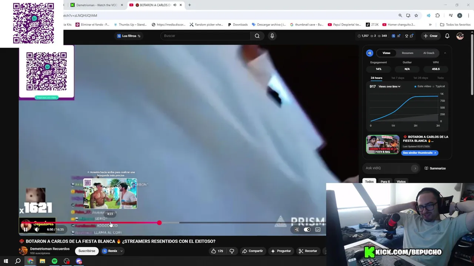
Task: Like the video with thumbs up
Action: (x=217, y=251)
